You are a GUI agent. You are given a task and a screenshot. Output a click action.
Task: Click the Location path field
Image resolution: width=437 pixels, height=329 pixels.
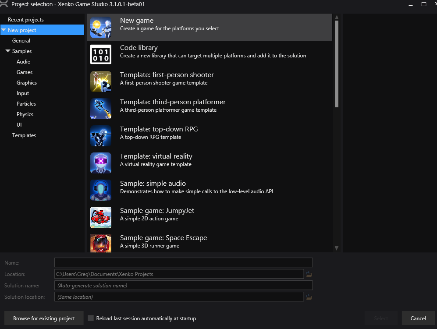[179, 274]
